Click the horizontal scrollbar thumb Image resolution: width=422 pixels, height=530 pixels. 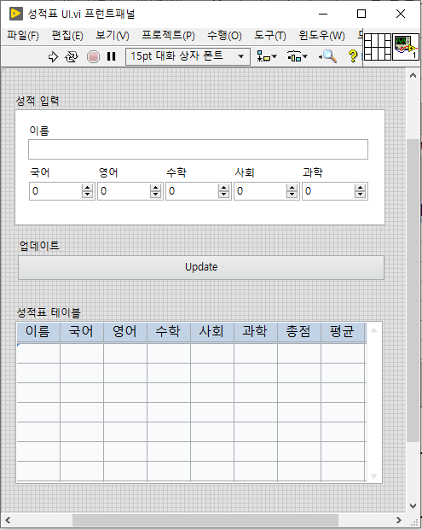205,520
